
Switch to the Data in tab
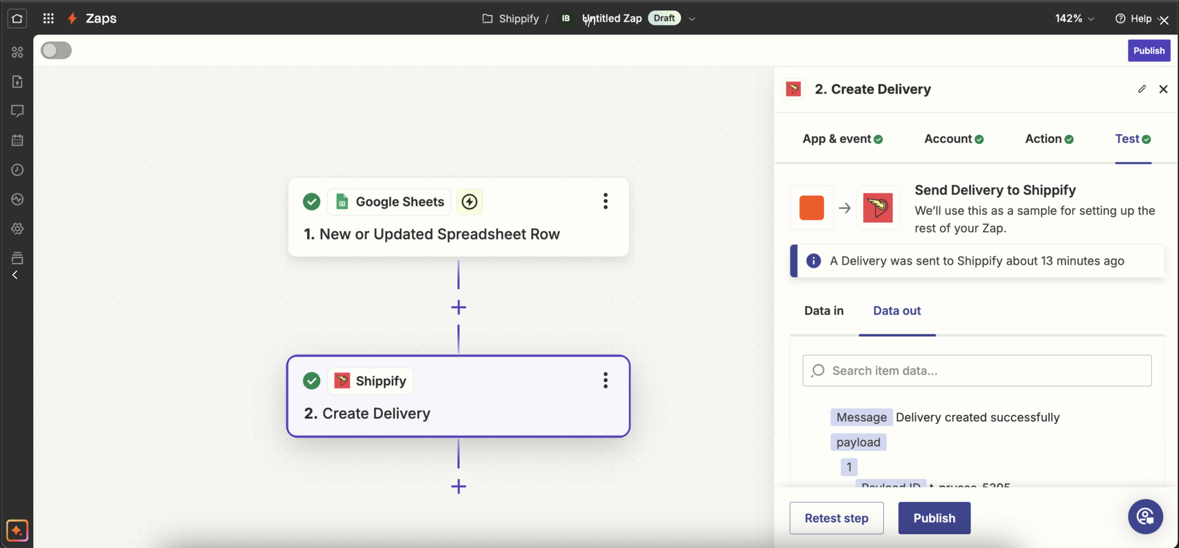tap(823, 310)
